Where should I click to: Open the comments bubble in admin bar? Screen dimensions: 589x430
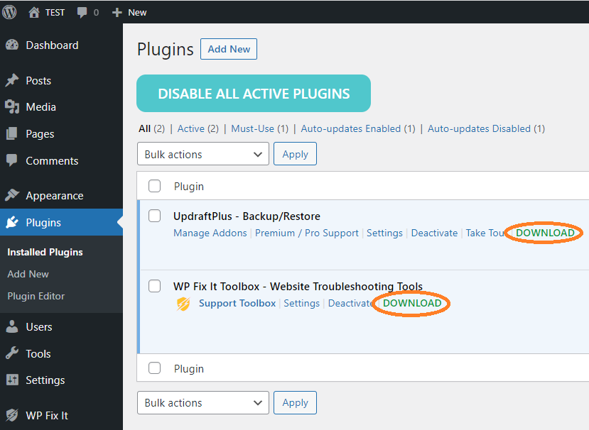pyautogui.click(x=82, y=12)
